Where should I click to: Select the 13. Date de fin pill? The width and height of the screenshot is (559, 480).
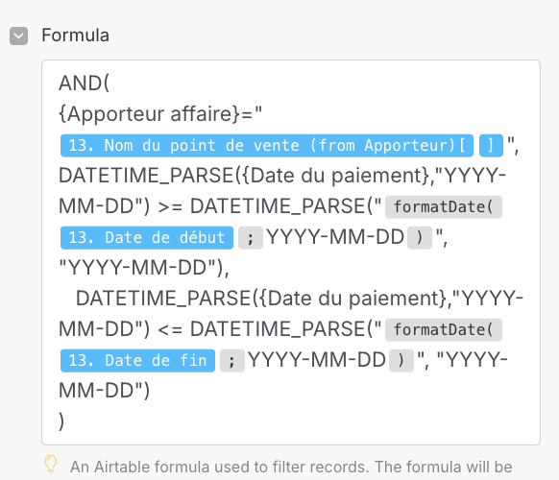[137, 360]
